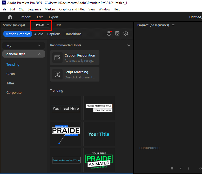Select the PrAide Animated Title outlined template
Image resolution: width=202 pixels, height=174 pixels.
66,160
